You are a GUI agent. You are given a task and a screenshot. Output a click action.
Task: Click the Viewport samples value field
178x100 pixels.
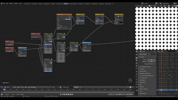151,62
